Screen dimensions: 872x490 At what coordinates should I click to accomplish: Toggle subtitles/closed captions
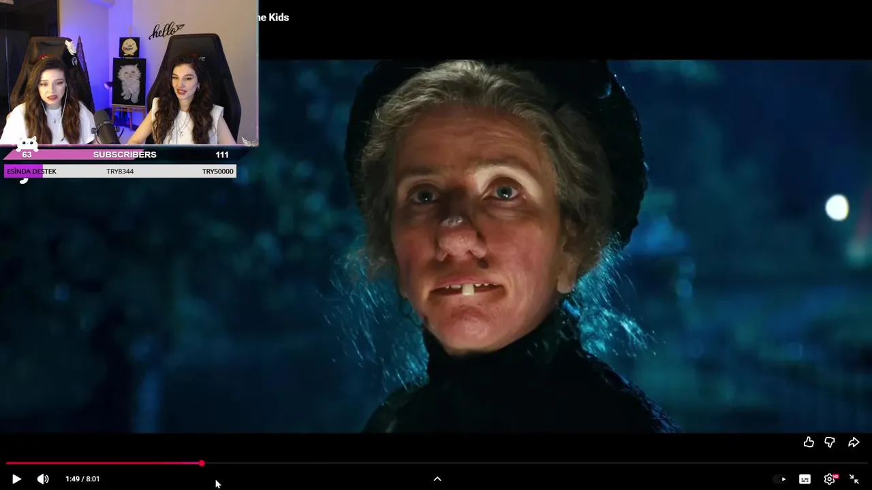[805, 479]
